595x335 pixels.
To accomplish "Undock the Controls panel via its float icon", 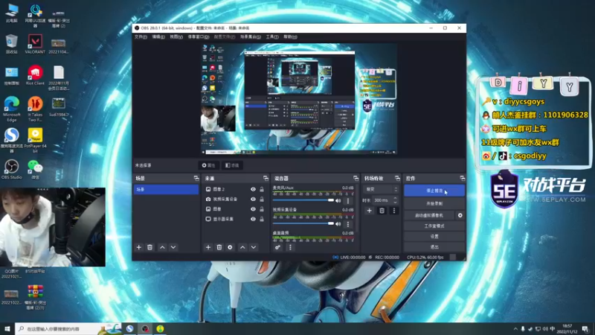I will pyautogui.click(x=462, y=178).
